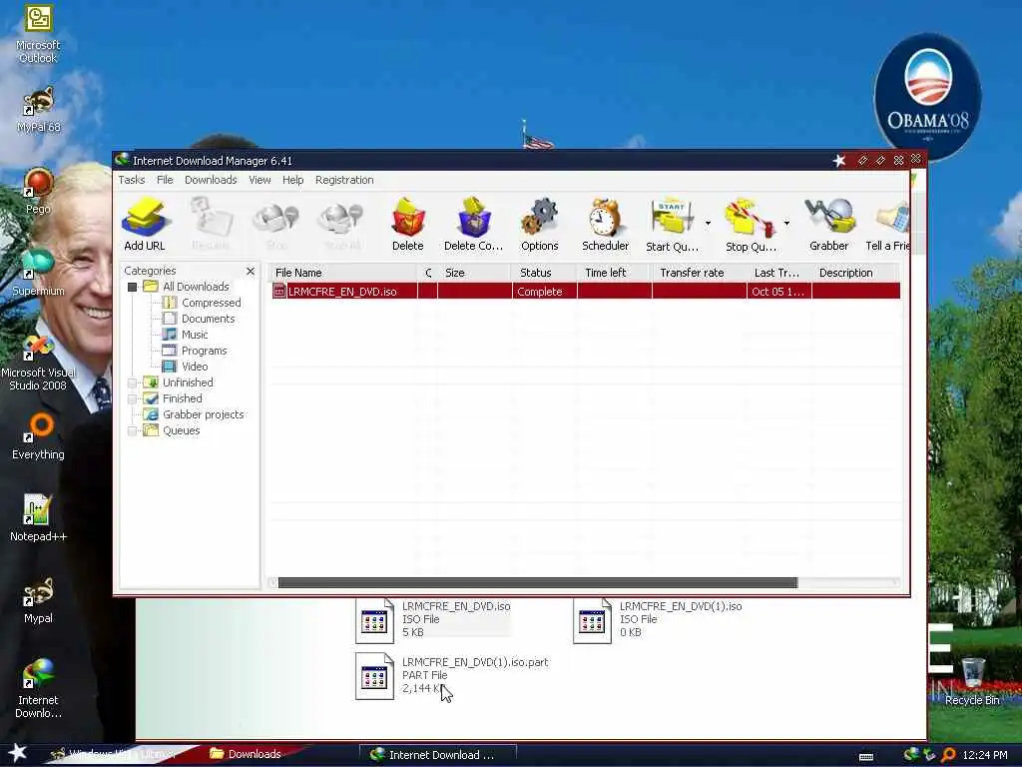The height and width of the screenshot is (767, 1022).
Task: Click the Last Try column header
Action: point(778,273)
